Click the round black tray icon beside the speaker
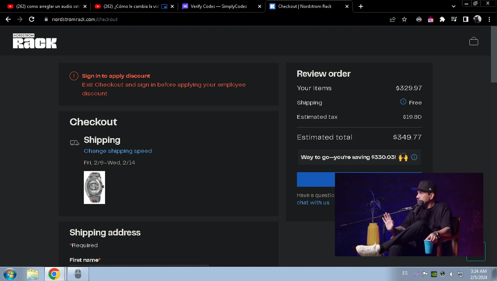Screen dimensions: 497x281 [x=442, y=274]
